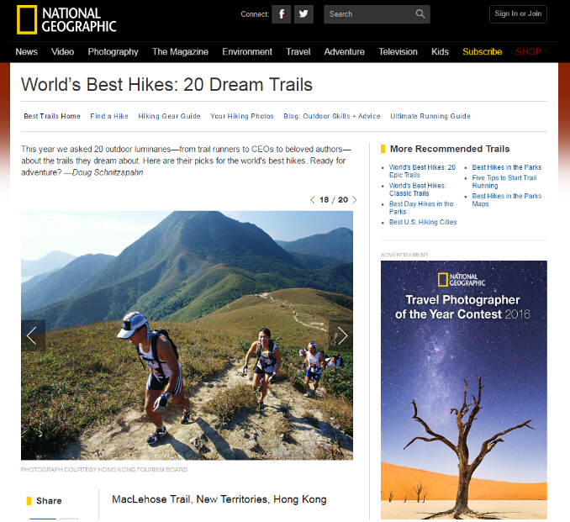The height and width of the screenshot is (522, 570).
Task: Click the MacLehose Trail hikers photo
Action: 187,335
